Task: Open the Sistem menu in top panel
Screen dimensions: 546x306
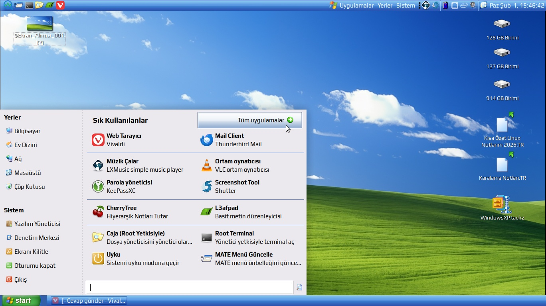Action: click(406, 5)
